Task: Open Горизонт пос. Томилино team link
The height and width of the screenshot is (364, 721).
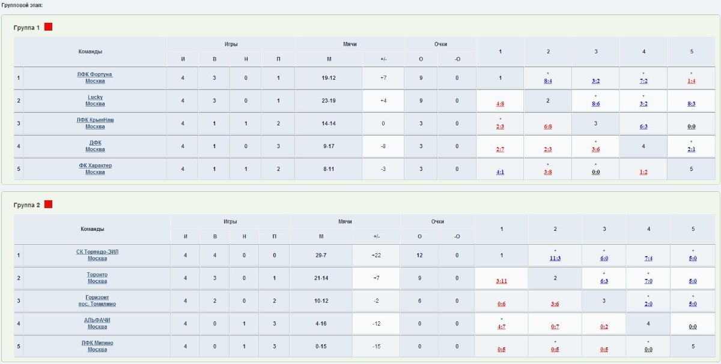Action: pyautogui.click(x=97, y=301)
